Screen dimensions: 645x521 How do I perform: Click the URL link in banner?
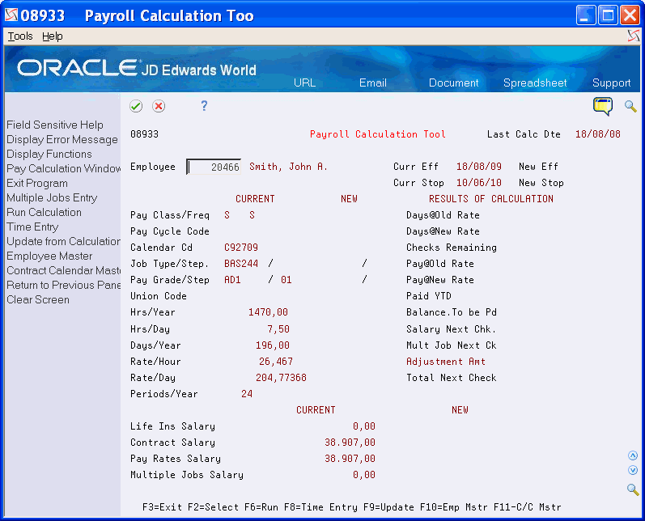[x=304, y=83]
